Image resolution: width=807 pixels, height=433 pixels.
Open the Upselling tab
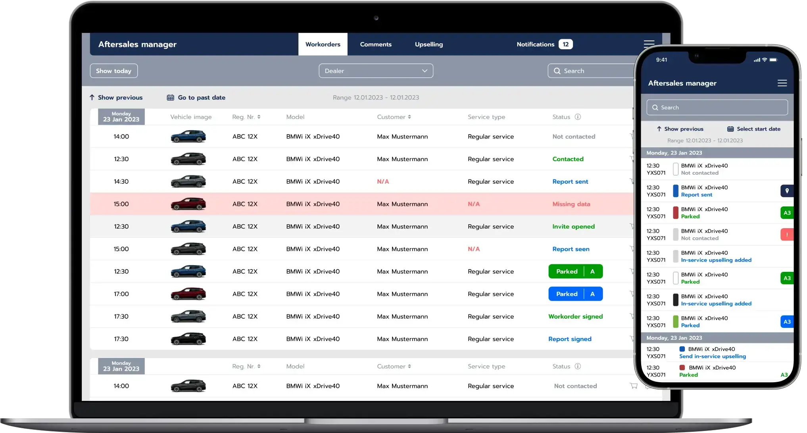click(x=428, y=44)
